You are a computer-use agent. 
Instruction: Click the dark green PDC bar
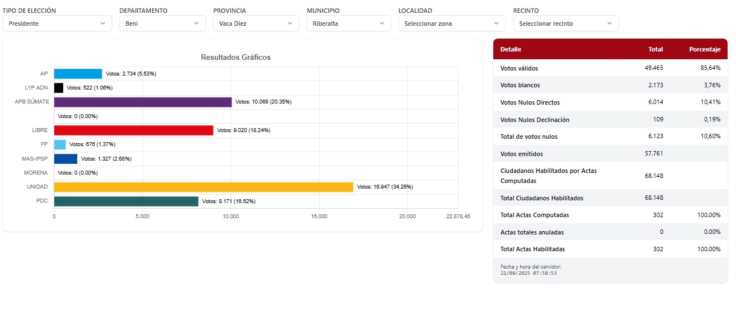click(126, 201)
